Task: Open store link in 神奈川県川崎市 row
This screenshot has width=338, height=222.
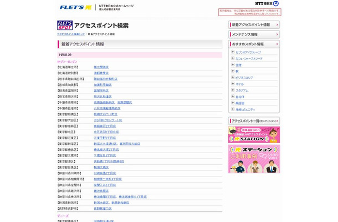Action: coord(105,173)
